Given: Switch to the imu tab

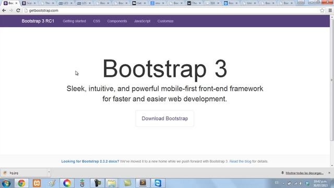Looking at the screenshot, I should (x=157, y=3).
